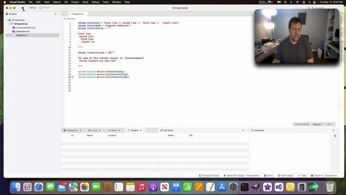Open Visual Studio from the Dock
The height and width of the screenshot is (195, 346).
click(x=279, y=187)
